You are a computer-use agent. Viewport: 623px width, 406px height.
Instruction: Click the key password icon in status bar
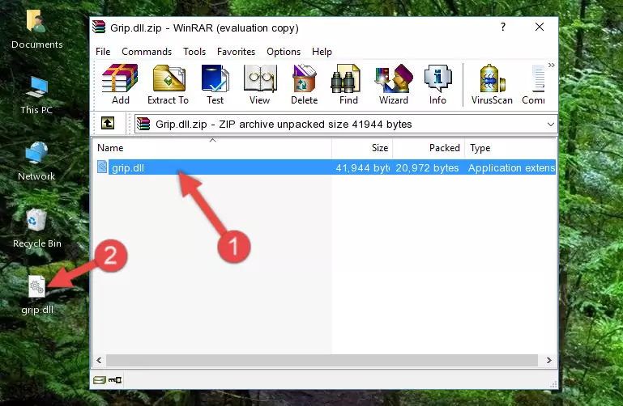pos(115,380)
